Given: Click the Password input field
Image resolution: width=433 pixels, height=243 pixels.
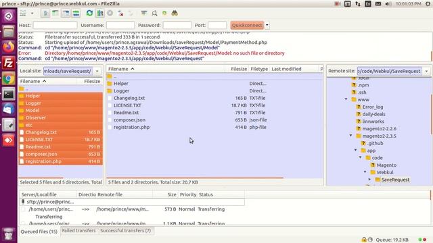Looking at the screenshot, I should point(177,25).
